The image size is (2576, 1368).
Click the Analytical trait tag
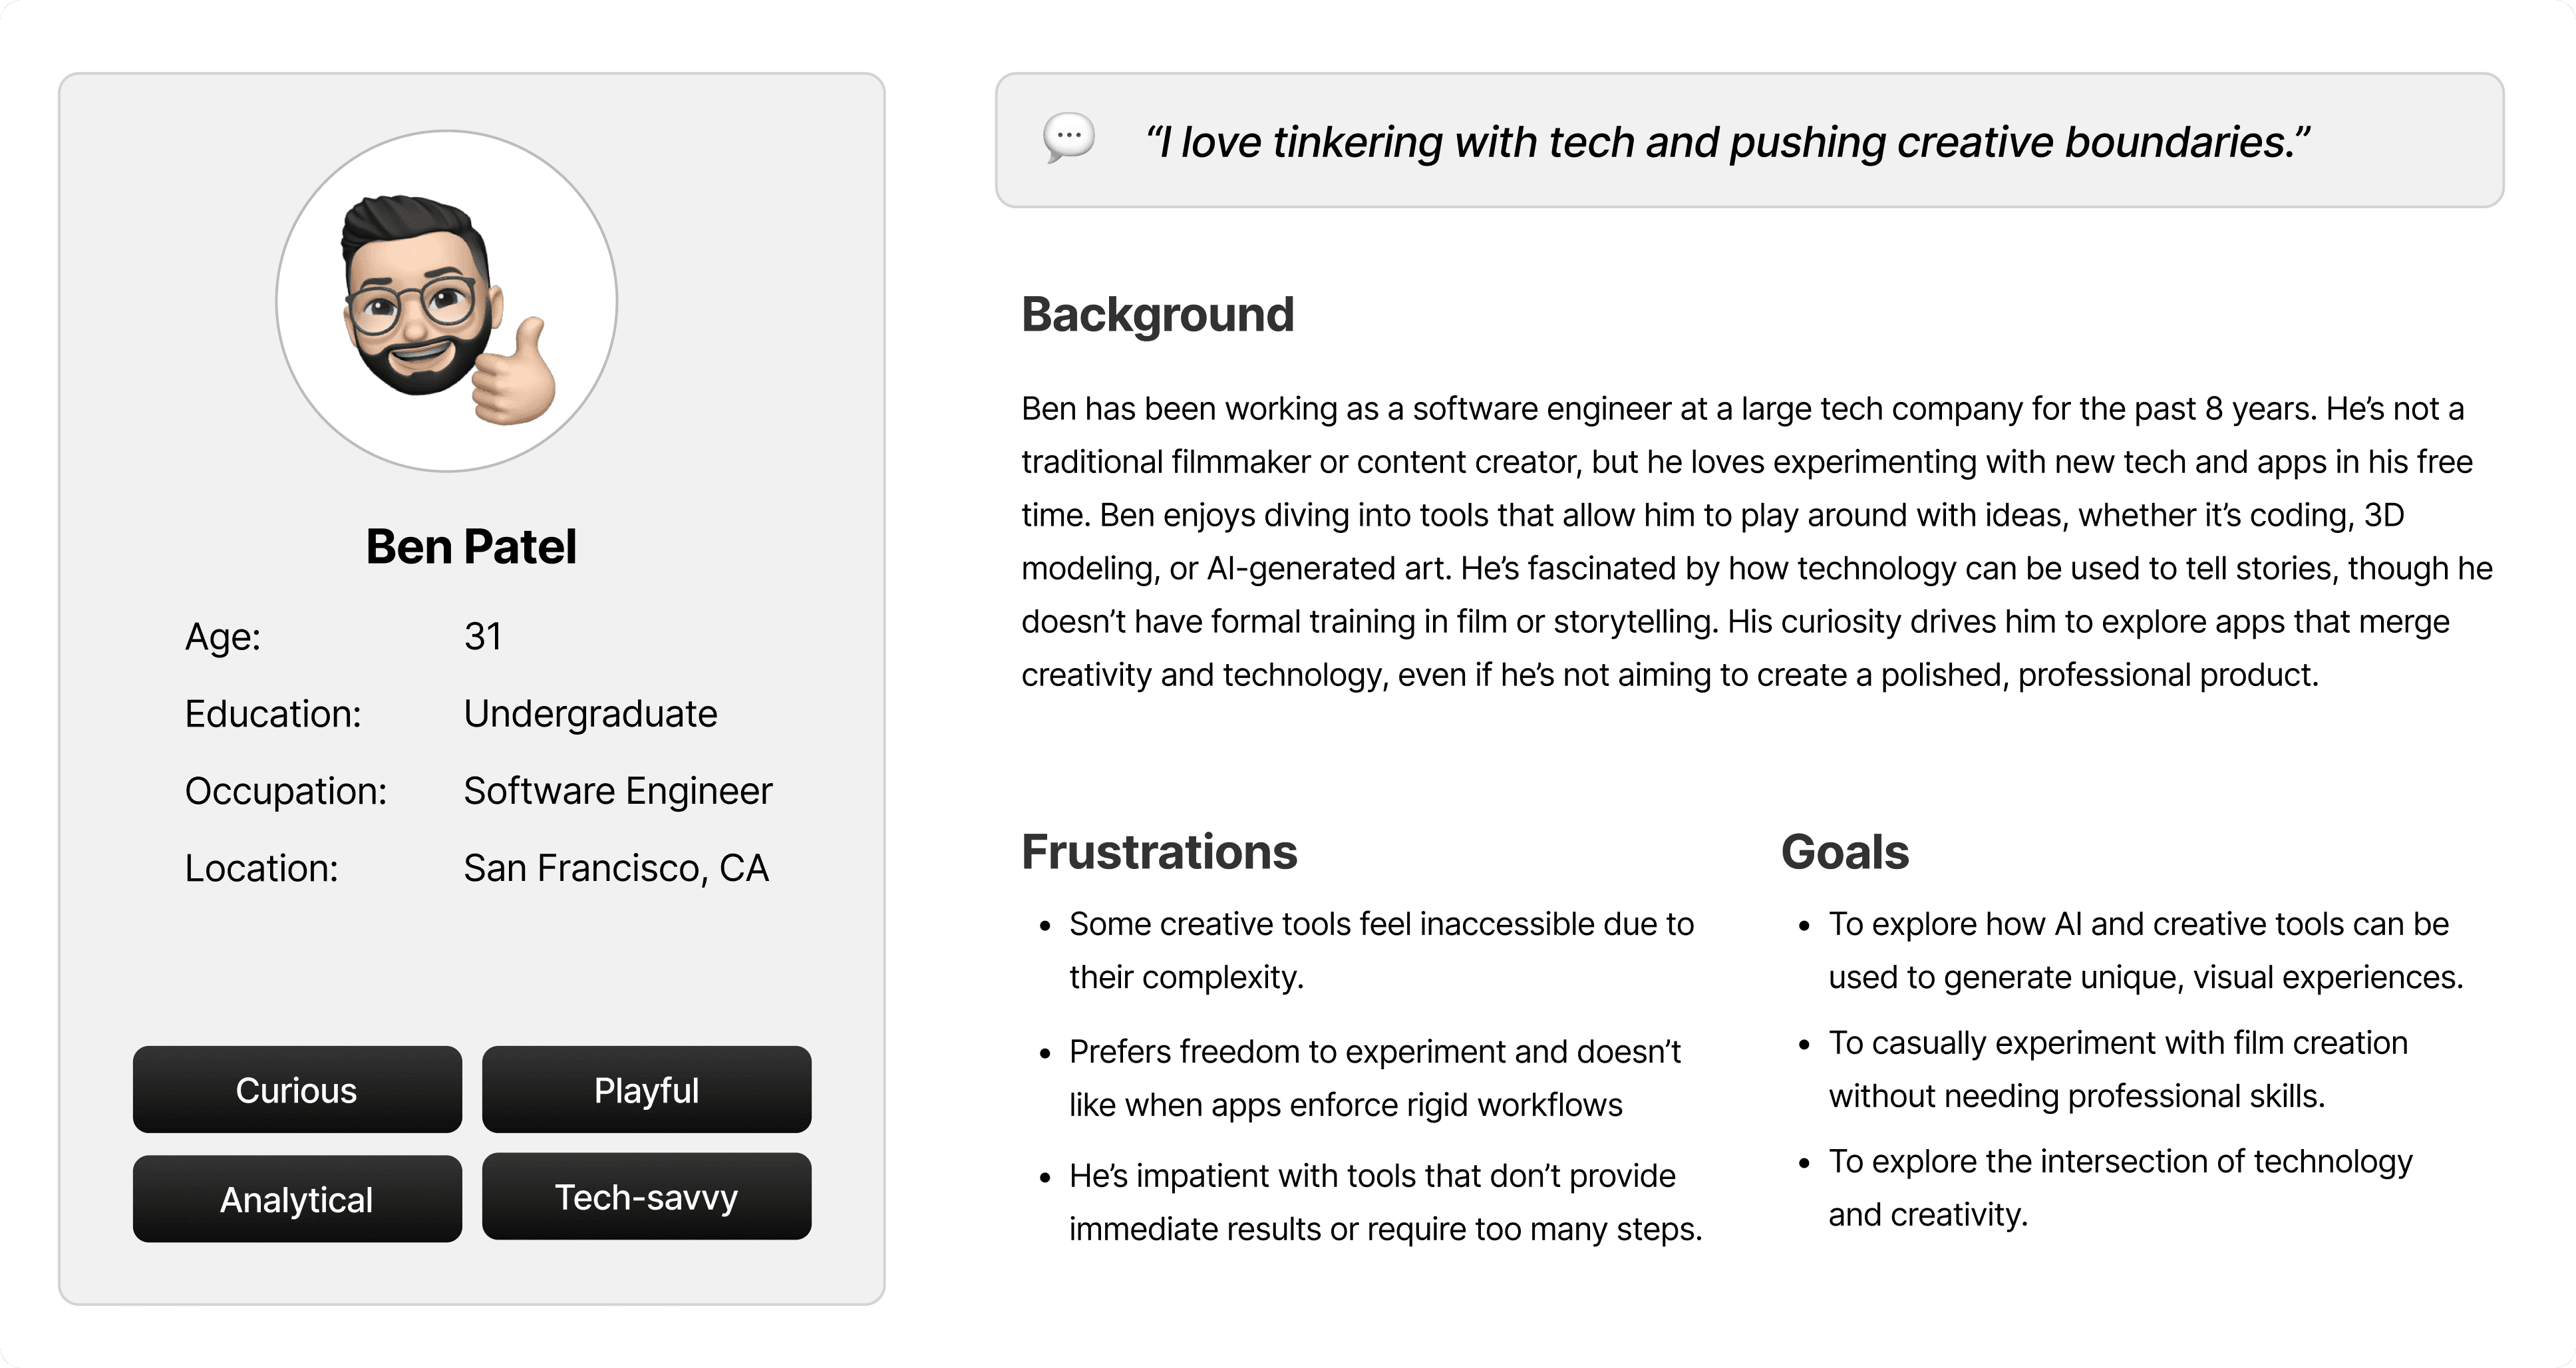pyautogui.click(x=297, y=1199)
